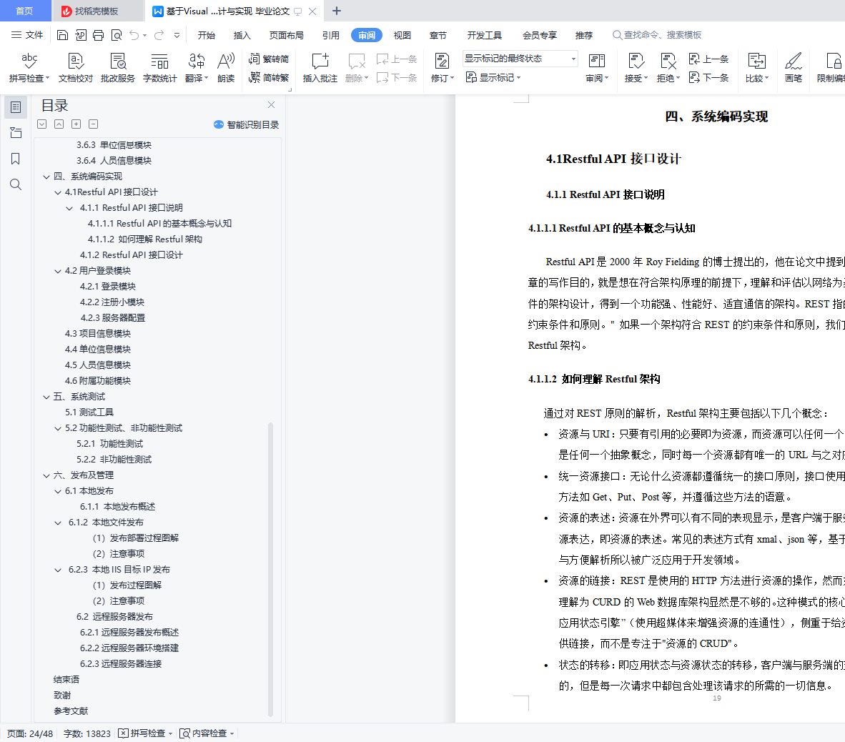Screen dimensions: 845x742
Task: Open the review pane (审阅) button
Action: [x=596, y=68]
